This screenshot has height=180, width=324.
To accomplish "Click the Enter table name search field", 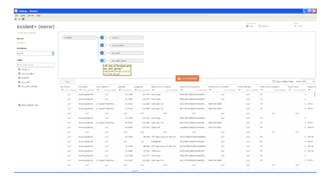I will coord(35,65).
